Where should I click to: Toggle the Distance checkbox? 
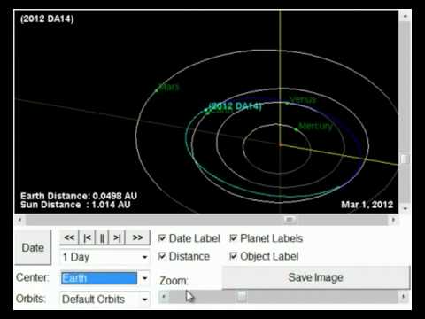pyautogui.click(x=162, y=256)
